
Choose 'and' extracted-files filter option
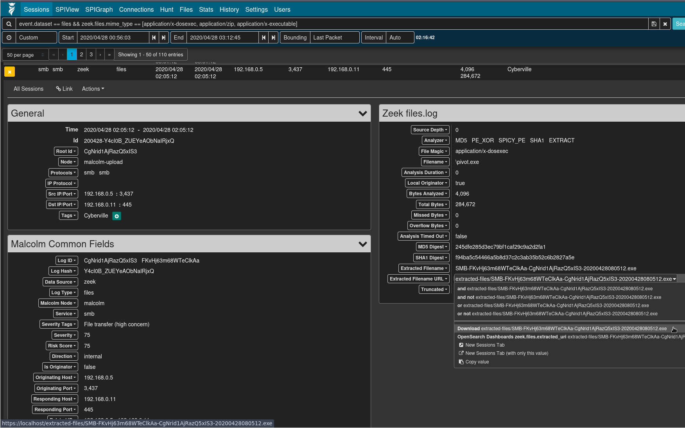pos(569,289)
